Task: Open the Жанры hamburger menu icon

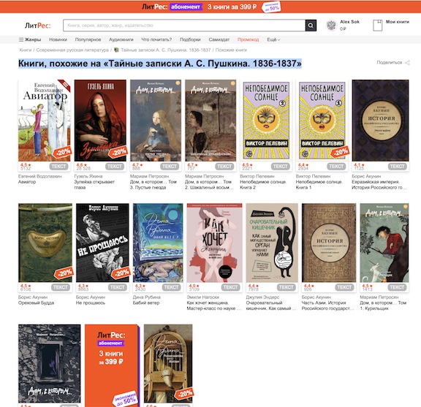Action: [21, 39]
